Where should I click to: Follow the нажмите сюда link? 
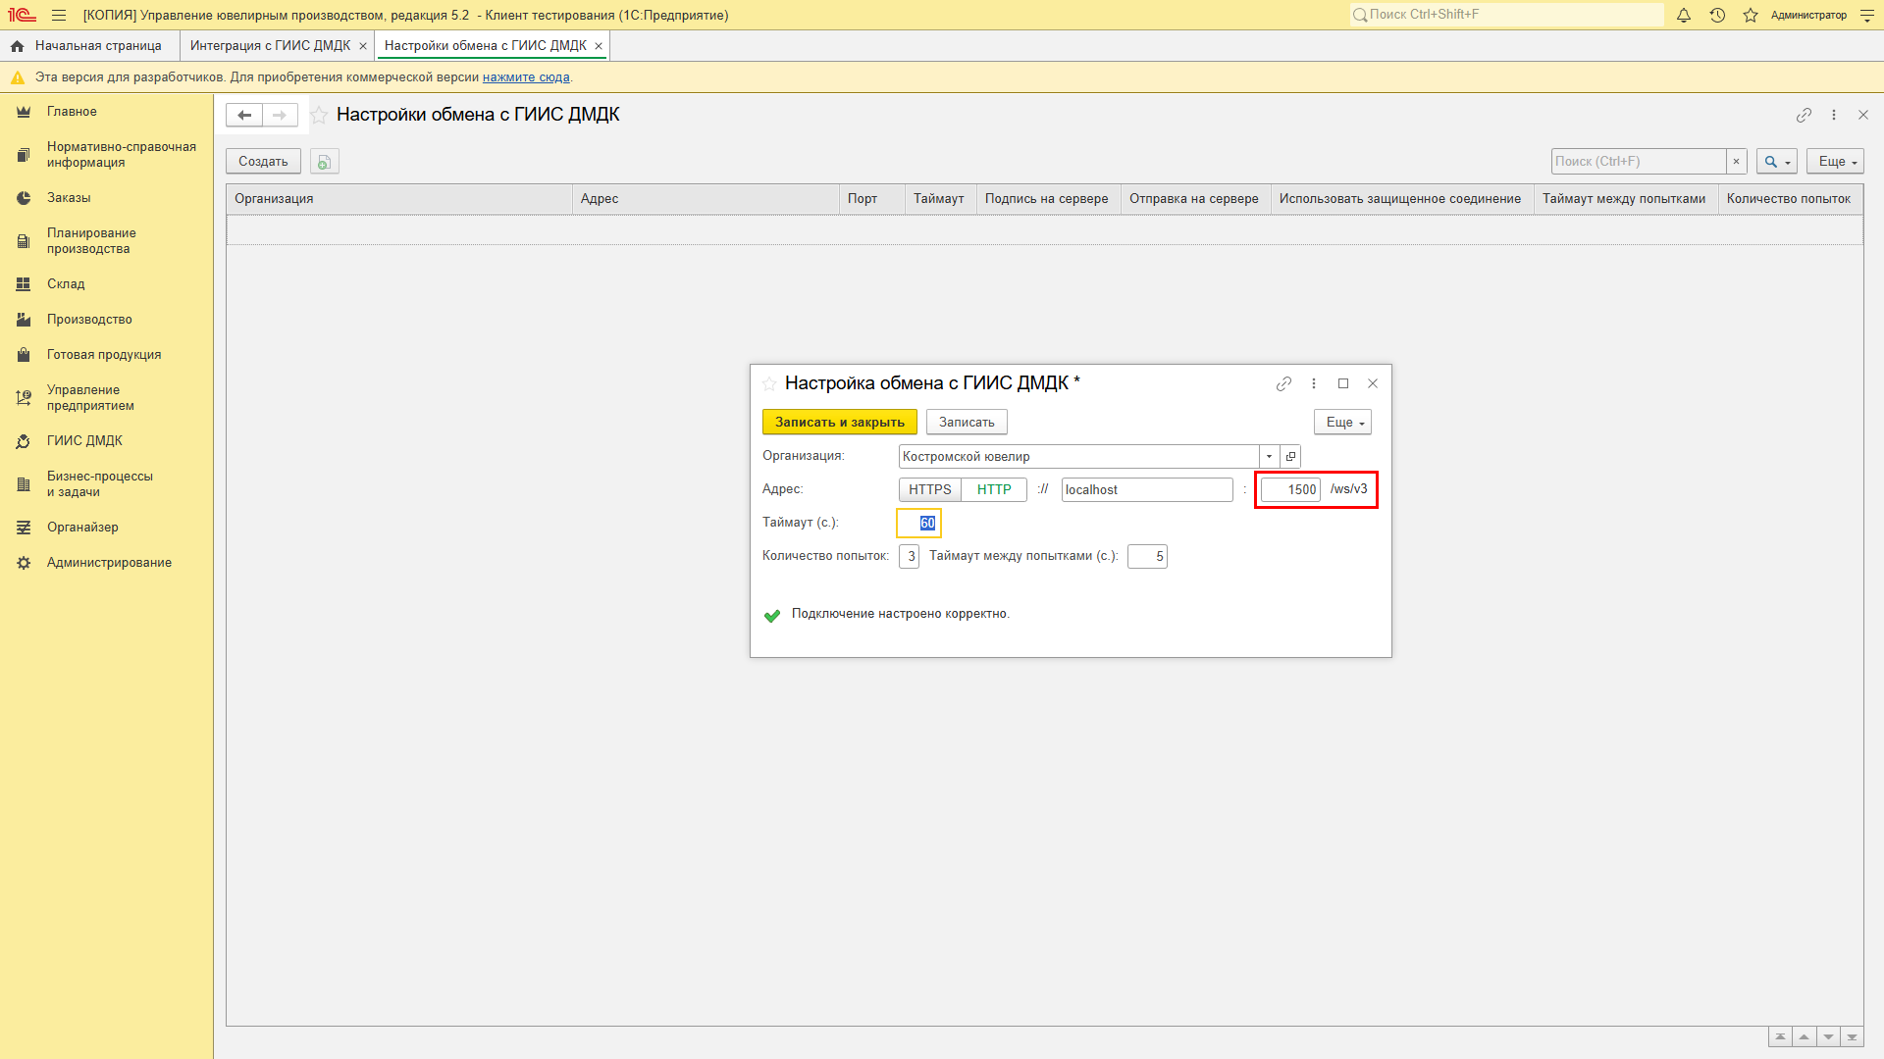(x=526, y=77)
